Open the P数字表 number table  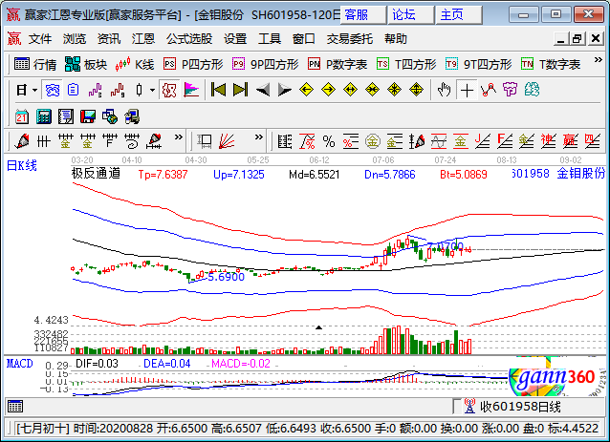coord(338,64)
